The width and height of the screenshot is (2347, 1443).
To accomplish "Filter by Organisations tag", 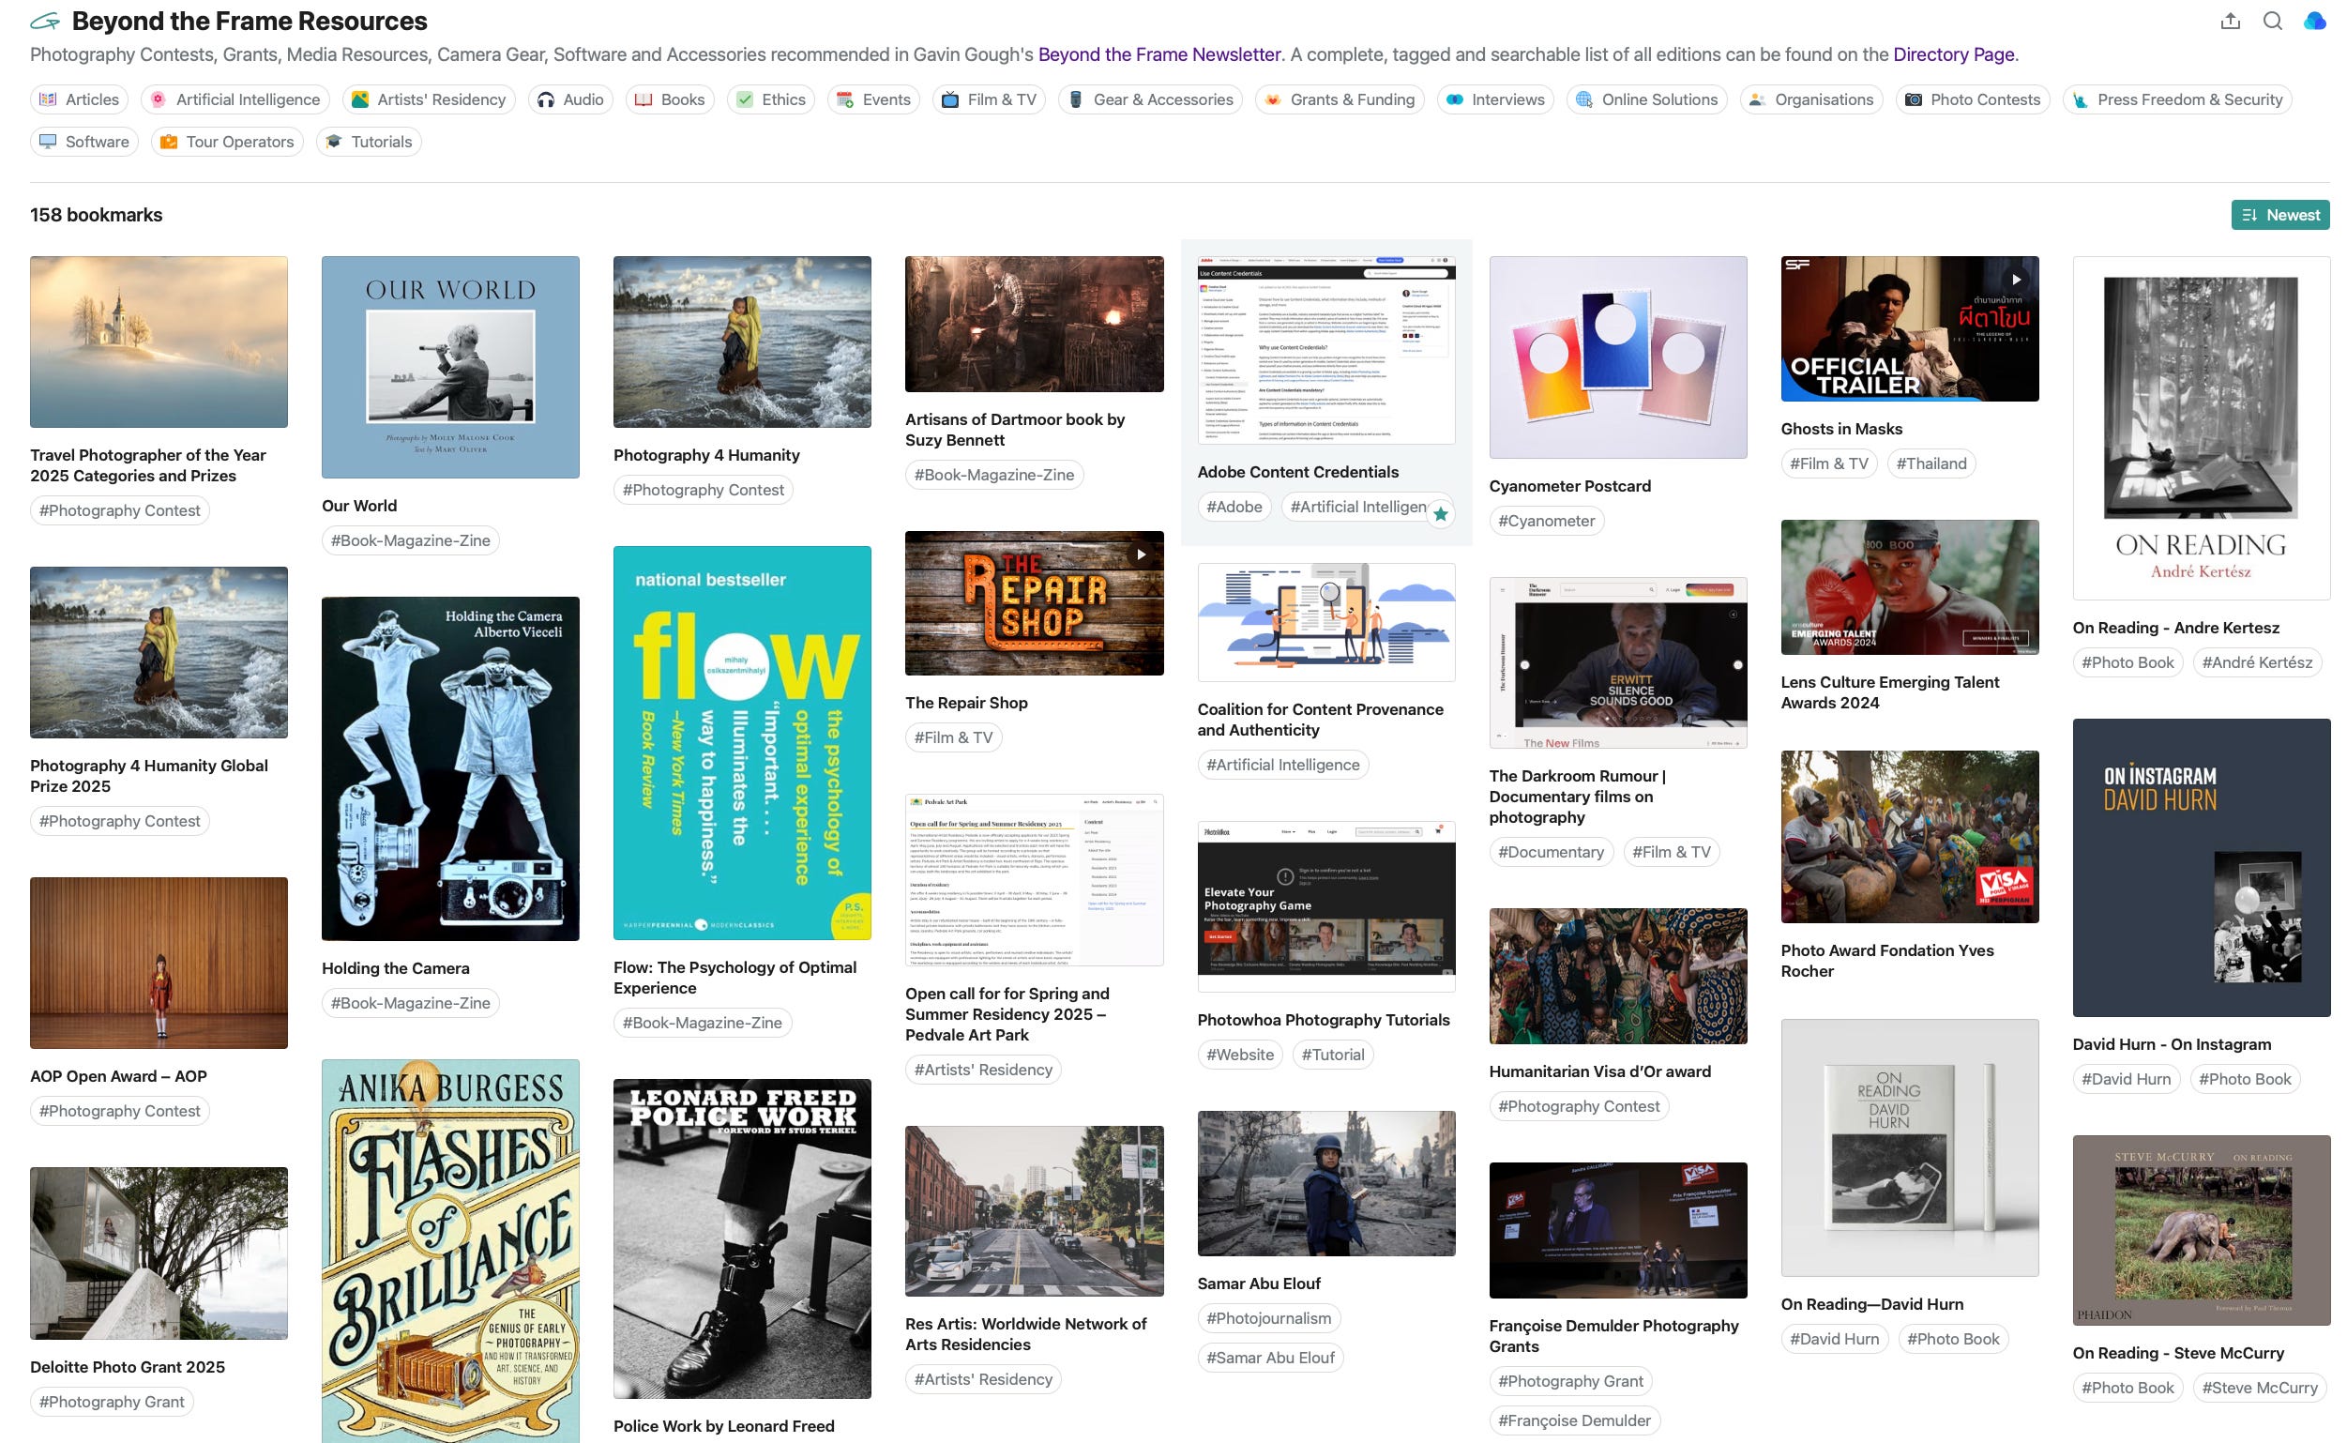I will point(1810,99).
